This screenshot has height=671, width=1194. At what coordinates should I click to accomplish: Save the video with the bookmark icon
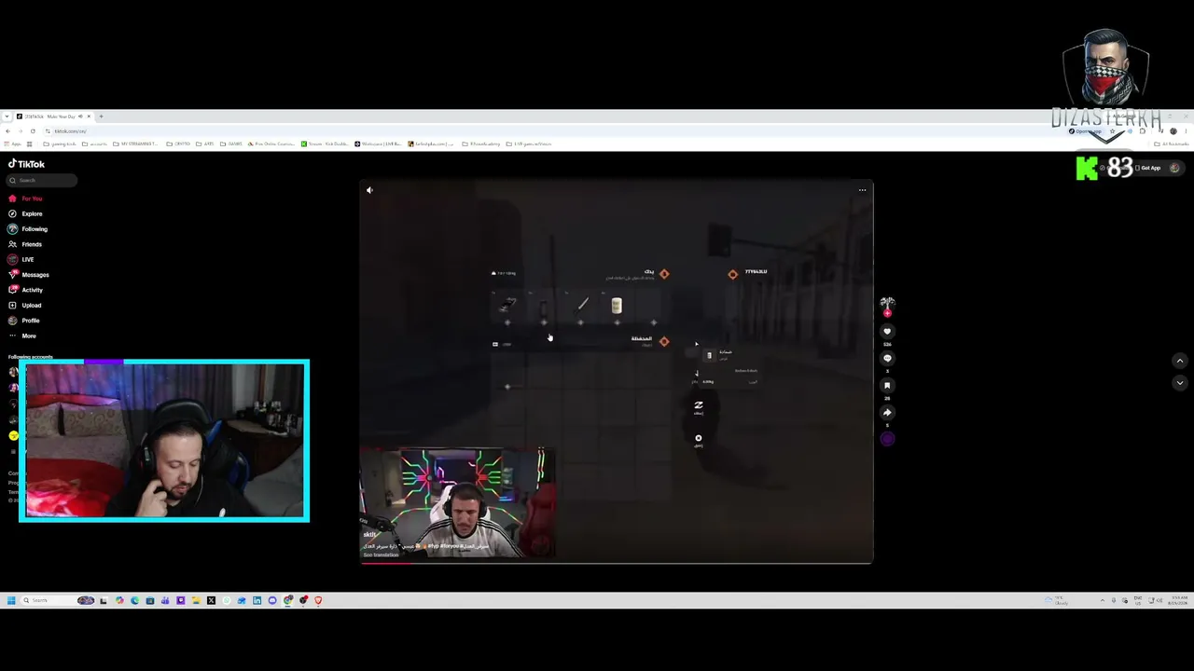point(887,385)
